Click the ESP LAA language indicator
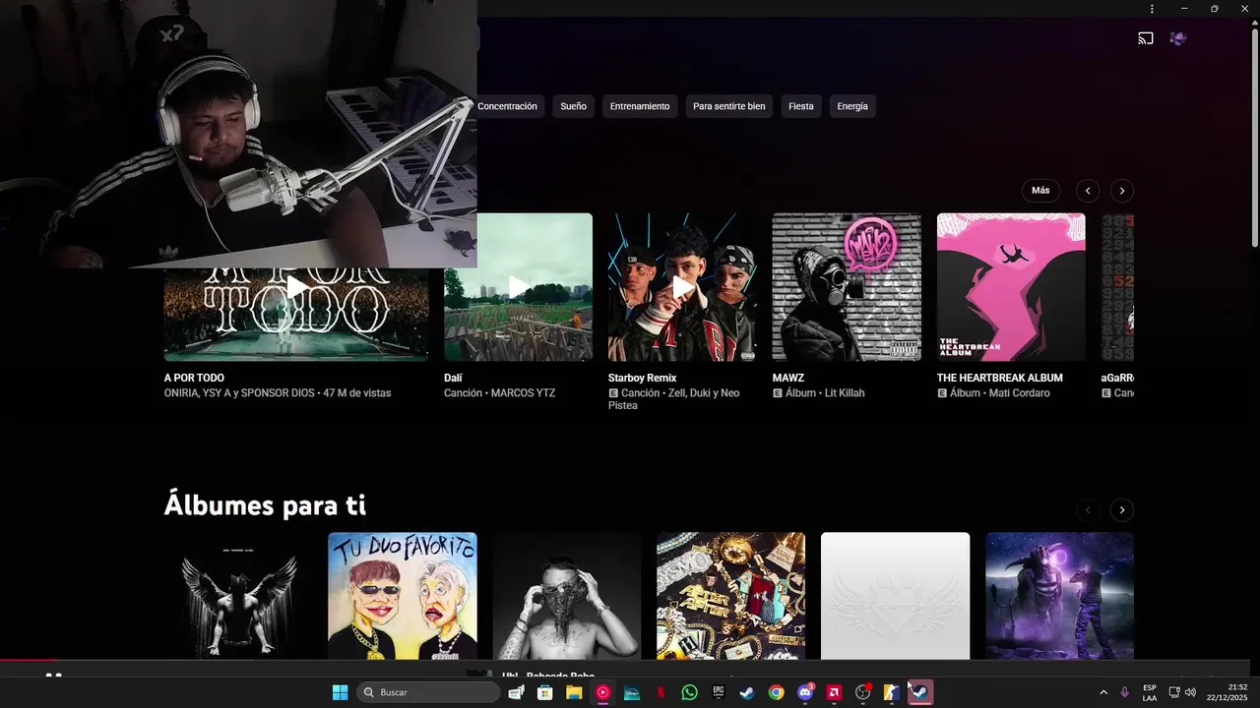This screenshot has height=708, width=1260. coord(1150,692)
